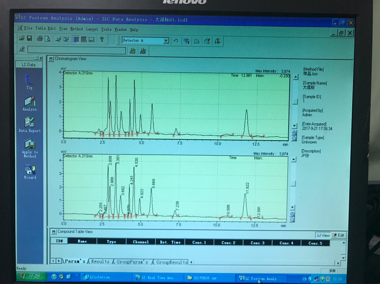Open the File menu

pyautogui.click(x=28, y=28)
